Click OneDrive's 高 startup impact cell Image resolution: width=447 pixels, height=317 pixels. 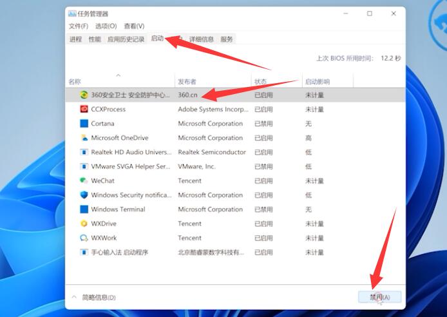tap(309, 138)
